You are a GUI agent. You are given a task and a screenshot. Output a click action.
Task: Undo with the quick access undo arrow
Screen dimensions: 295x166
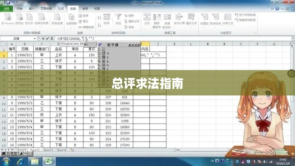[x=13, y=3]
